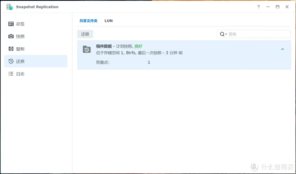Open the help question mark icon

(x=258, y=7)
